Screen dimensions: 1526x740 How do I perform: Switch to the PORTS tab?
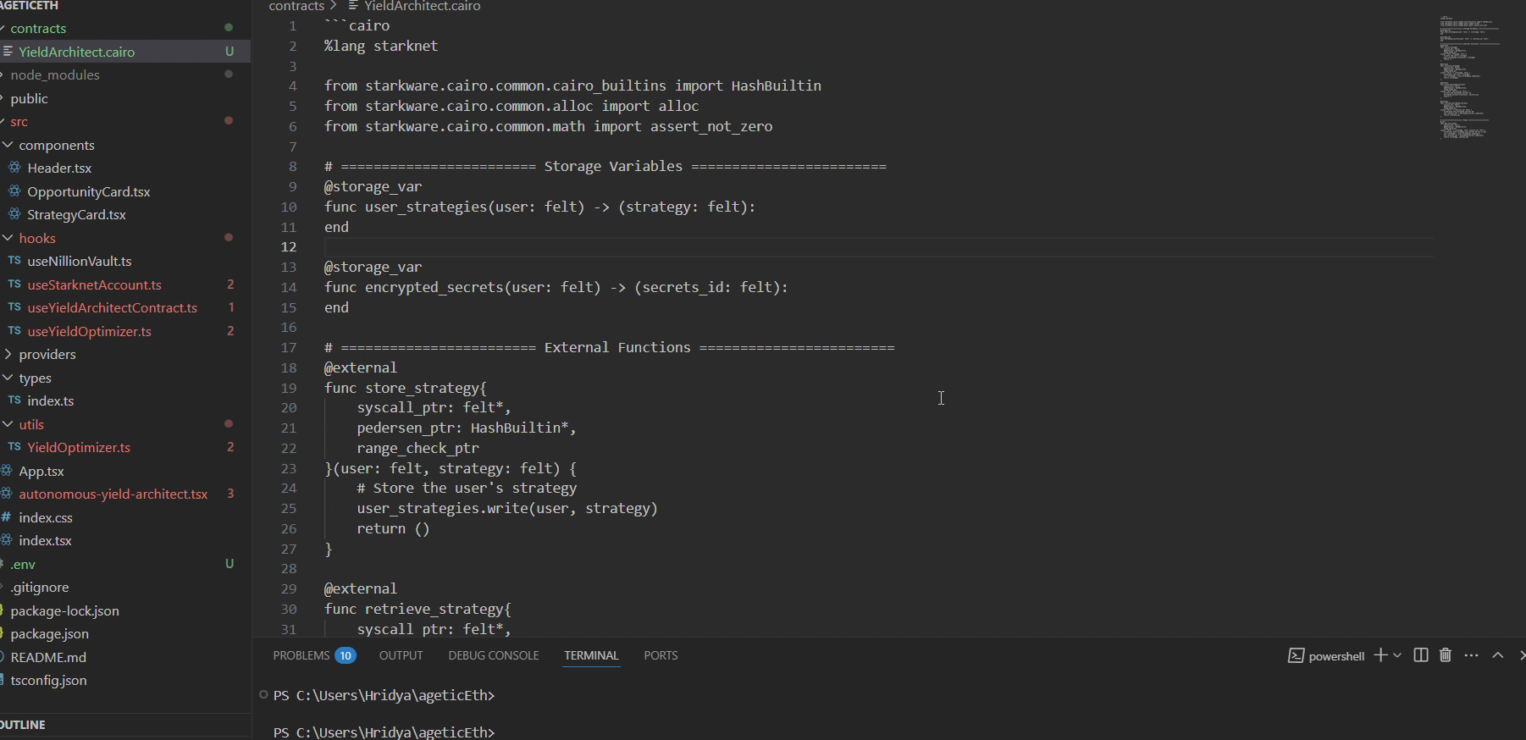[x=661, y=655]
